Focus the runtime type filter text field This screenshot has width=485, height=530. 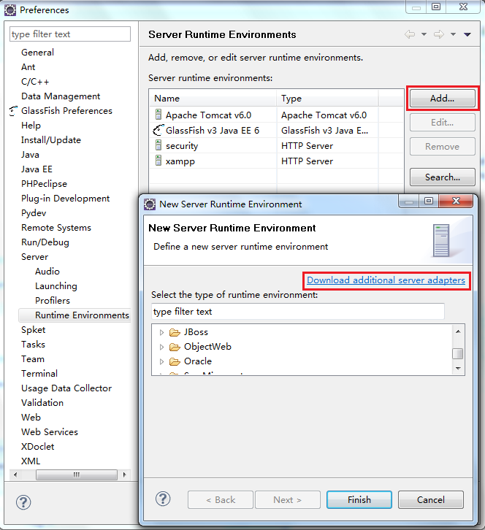(297, 311)
